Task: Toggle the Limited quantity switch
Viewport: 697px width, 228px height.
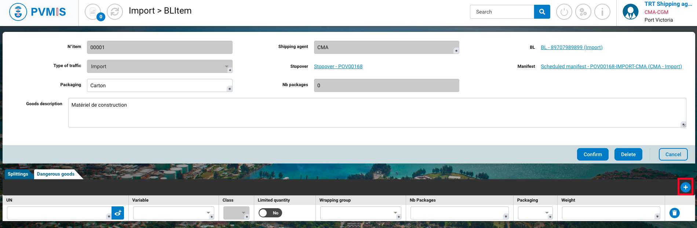Action: (x=270, y=213)
